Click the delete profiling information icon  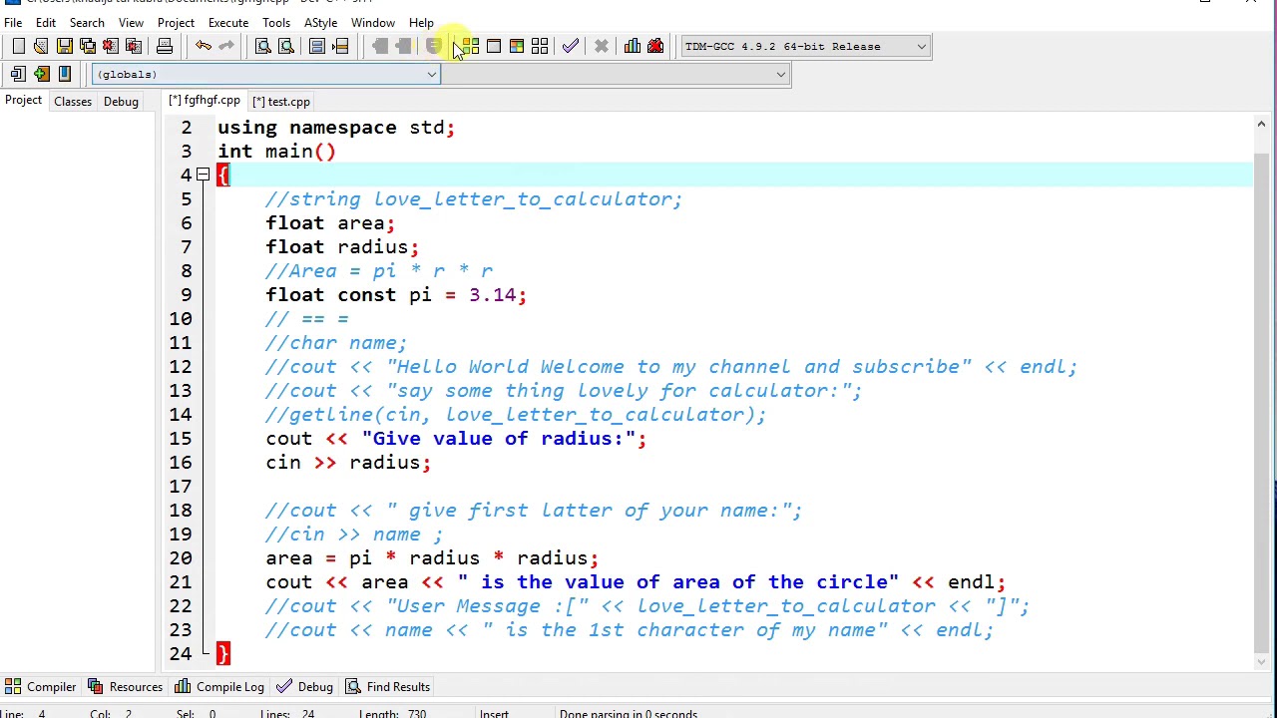655,46
